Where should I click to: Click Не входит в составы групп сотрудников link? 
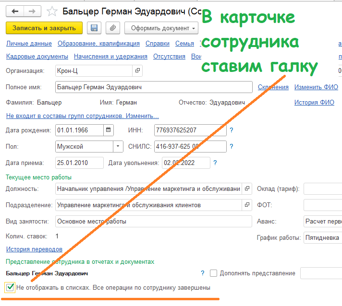83,116
